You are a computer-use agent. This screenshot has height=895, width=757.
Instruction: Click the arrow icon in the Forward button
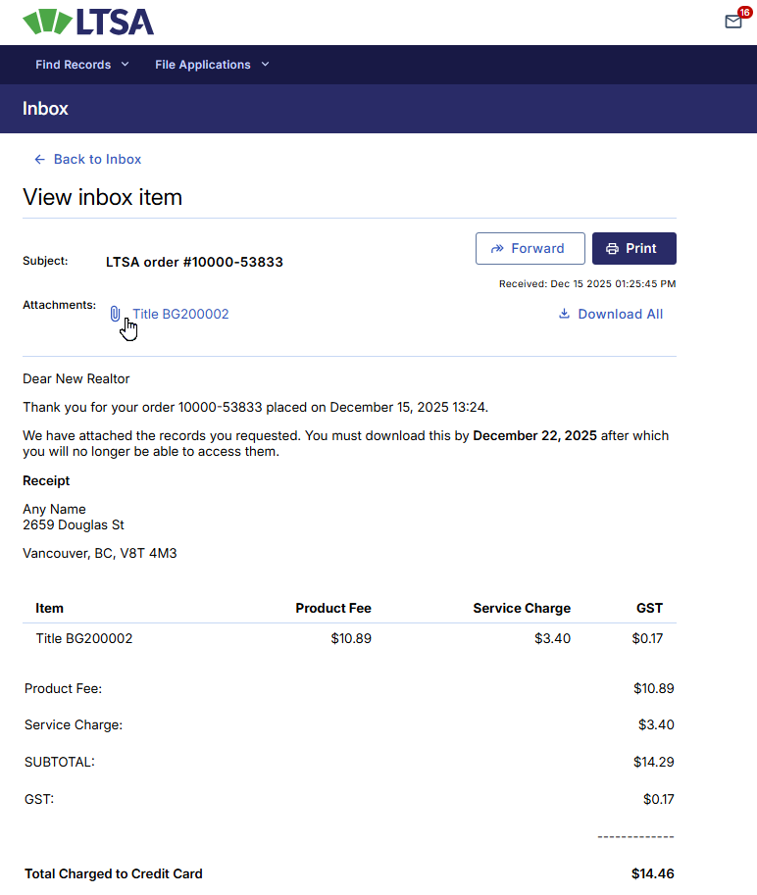(x=497, y=248)
